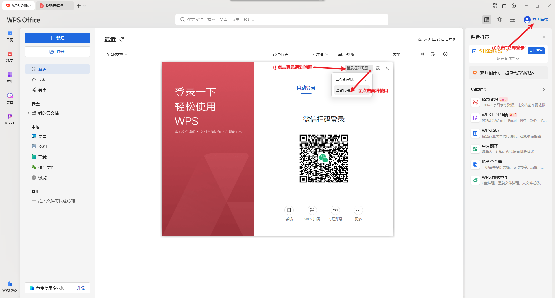Toggle the sidebar panel layout button

click(487, 20)
